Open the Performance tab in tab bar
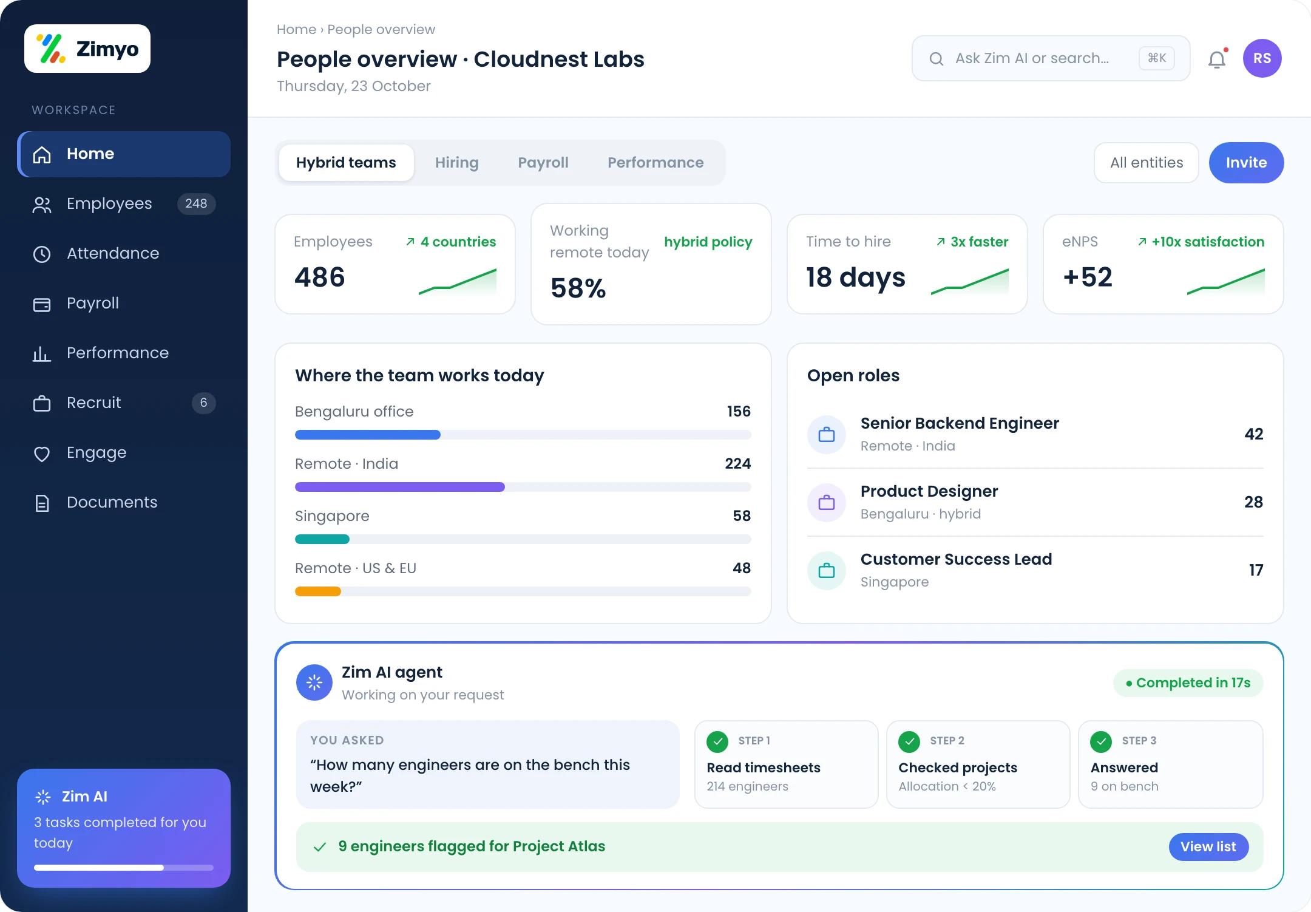 click(655, 163)
